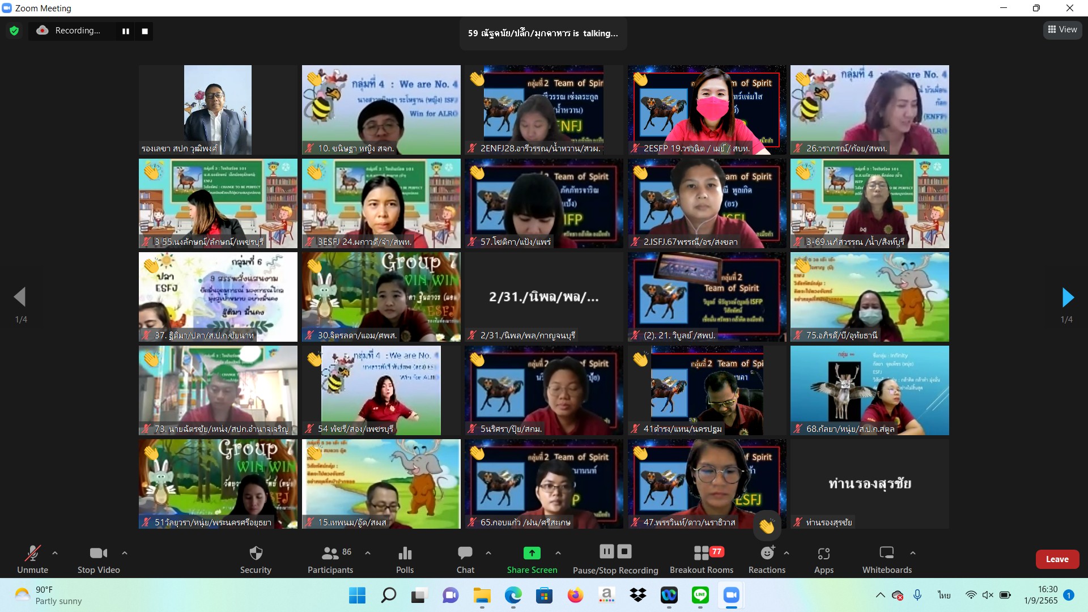Open the Polls icon

pyautogui.click(x=405, y=559)
